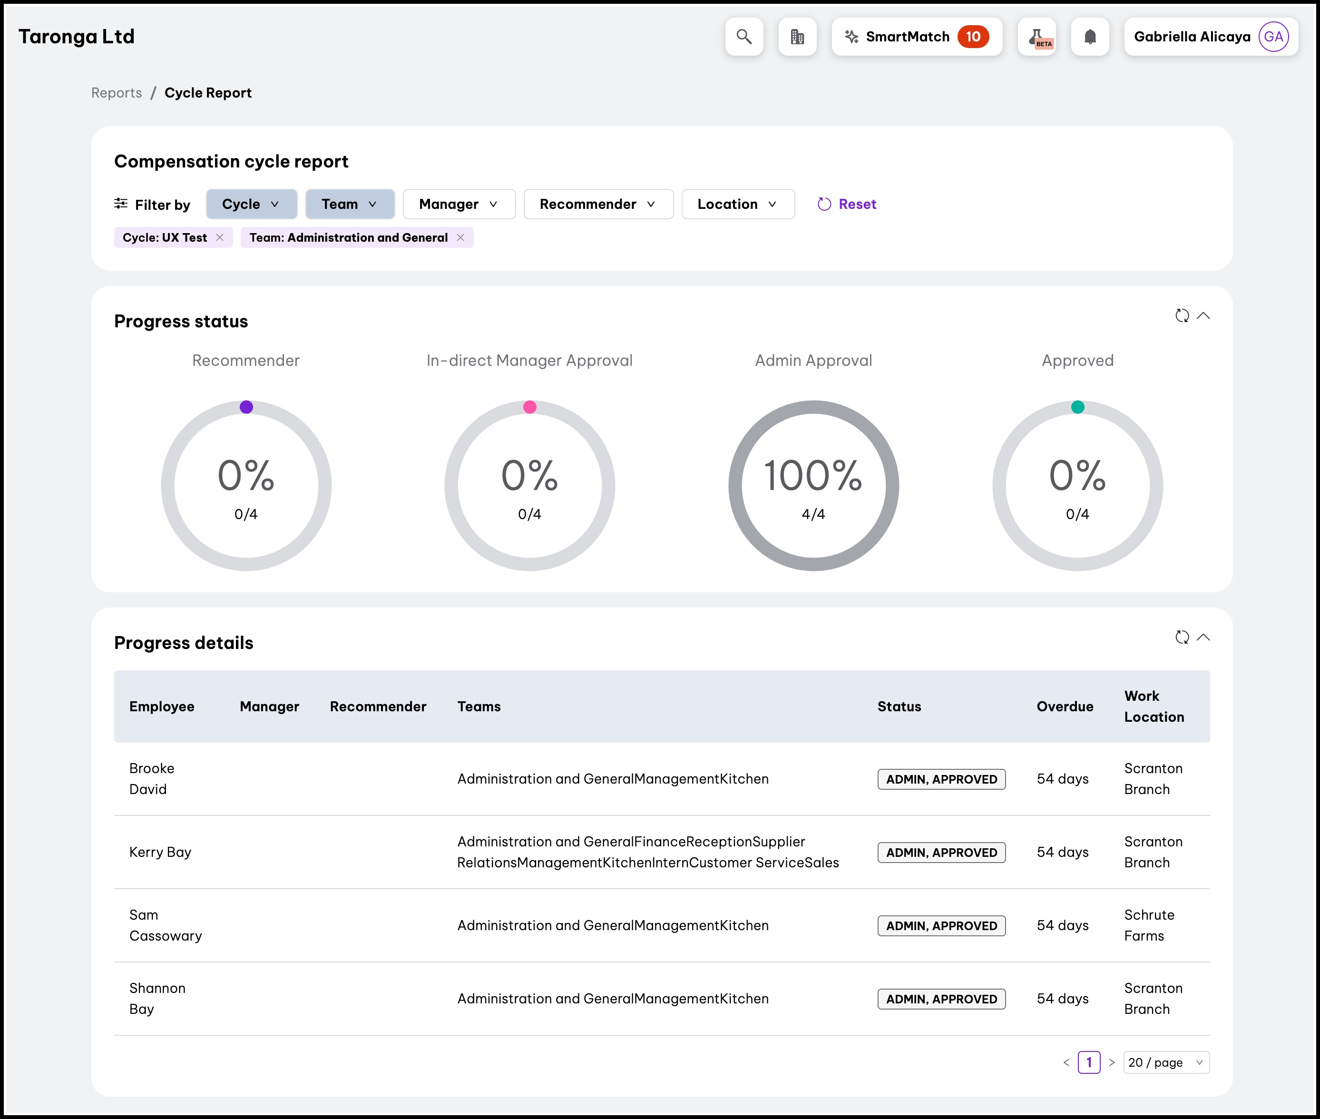
Task: Expand the Location filter dropdown
Action: point(737,204)
